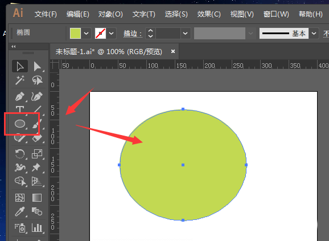Screen dimensions: 329x241
Task: Close the 未标题-1.ai document tab
Action: tap(173, 51)
